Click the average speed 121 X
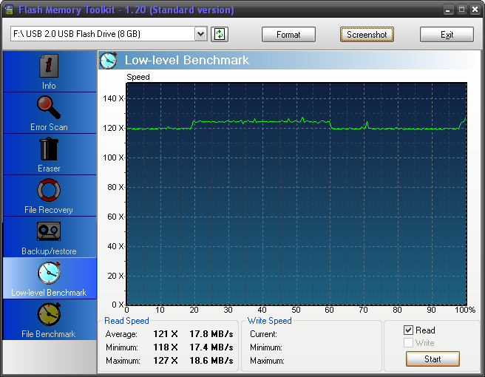485x377 pixels. [166, 334]
